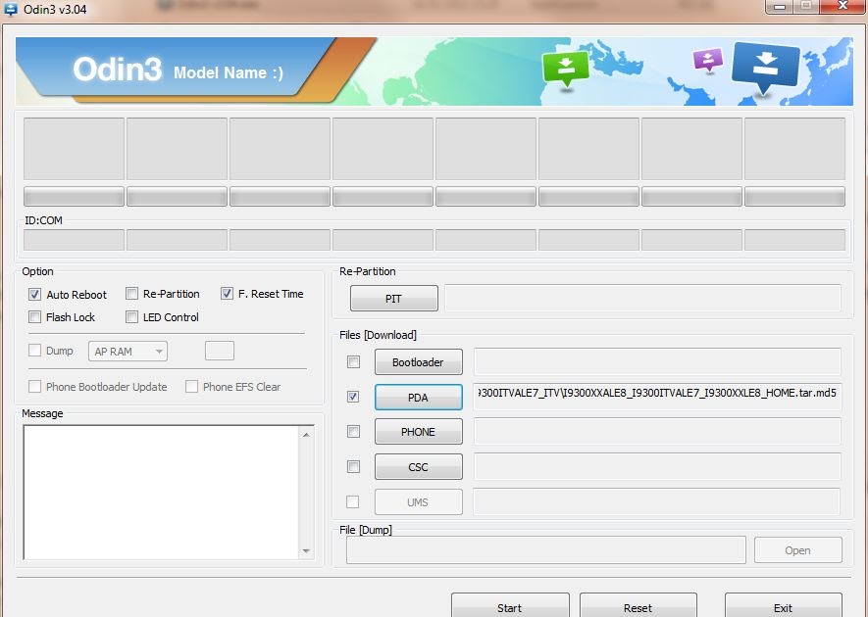Tick the CSC file checkbox
This screenshot has width=868, height=617.
click(353, 466)
